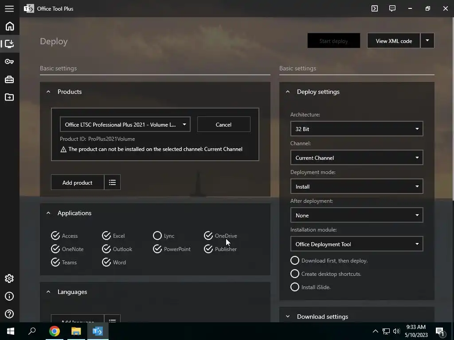Open the hamburger navigation menu

[9, 8]
